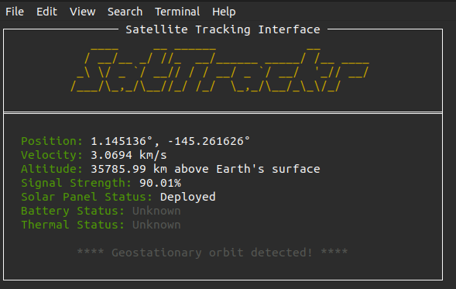Click the 'Solar Panel Status:' label
The image size is (456, 289).
[x=87, y=197]
